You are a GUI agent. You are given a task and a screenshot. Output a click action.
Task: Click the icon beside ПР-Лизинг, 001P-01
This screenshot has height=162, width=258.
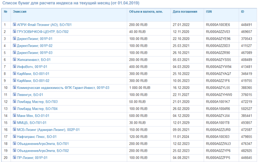tap(15, 157)
